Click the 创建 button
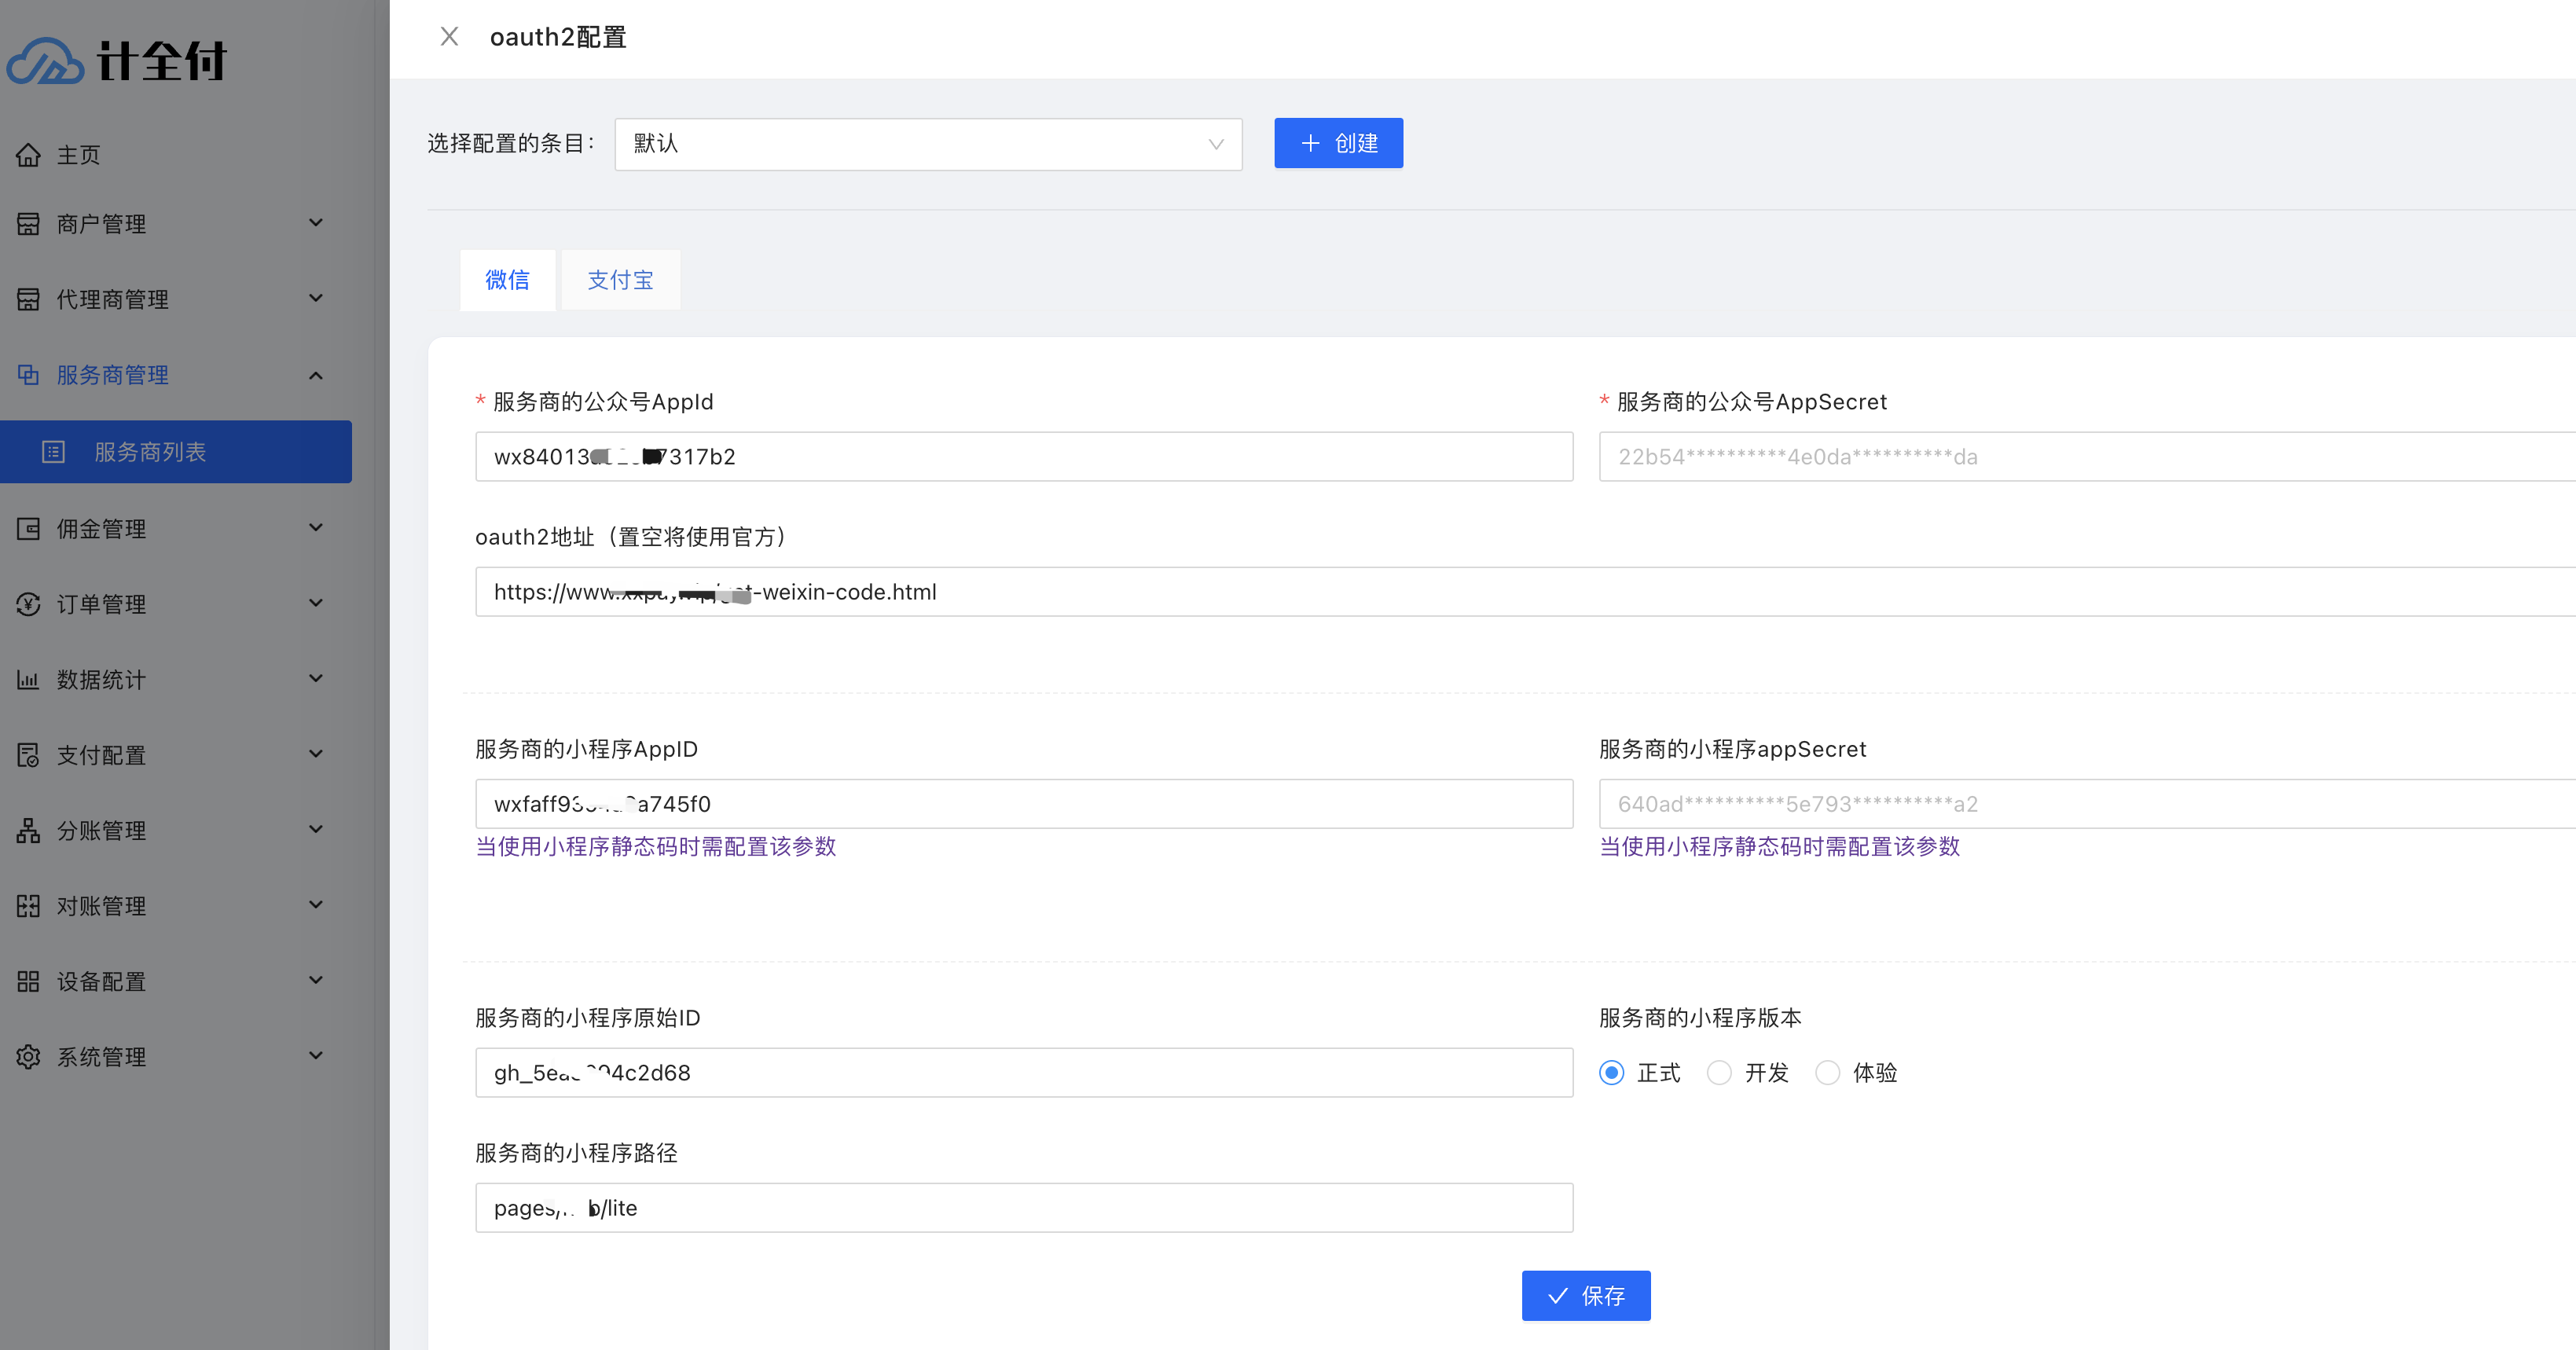 click(1338, 143)
